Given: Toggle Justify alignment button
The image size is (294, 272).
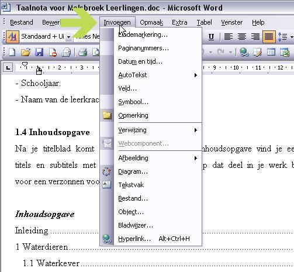Looking at the screenshot, I should tap(269, 36).
